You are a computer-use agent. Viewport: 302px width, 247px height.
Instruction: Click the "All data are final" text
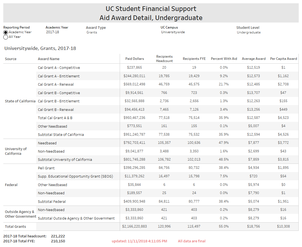[192, 241]
